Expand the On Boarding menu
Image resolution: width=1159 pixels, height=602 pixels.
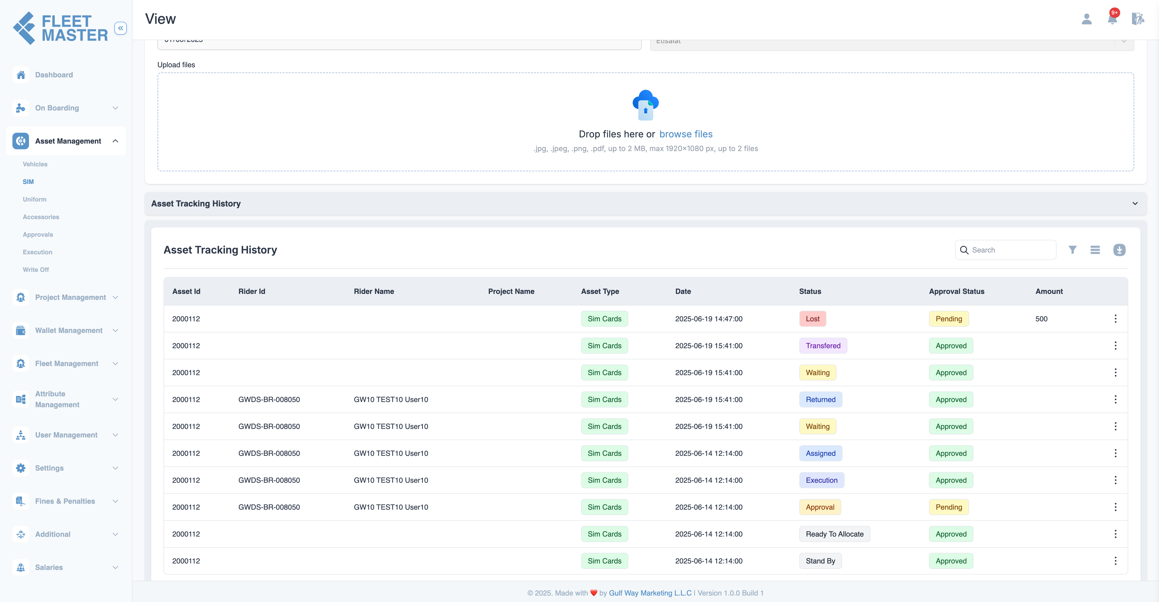[115, 108]
